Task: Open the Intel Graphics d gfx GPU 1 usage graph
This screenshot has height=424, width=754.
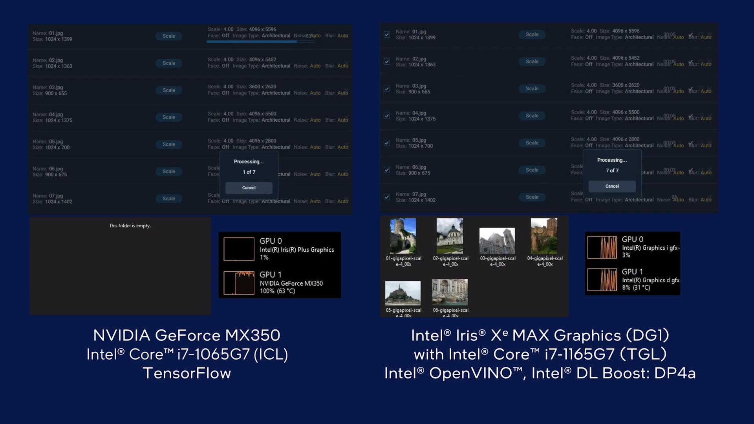Action: [x=602, y=280]
